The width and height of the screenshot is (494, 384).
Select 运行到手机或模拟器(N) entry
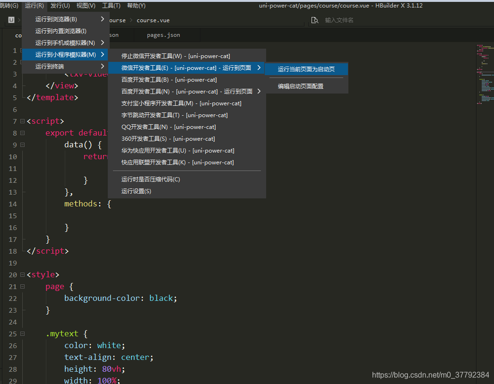tap(66, 43)
